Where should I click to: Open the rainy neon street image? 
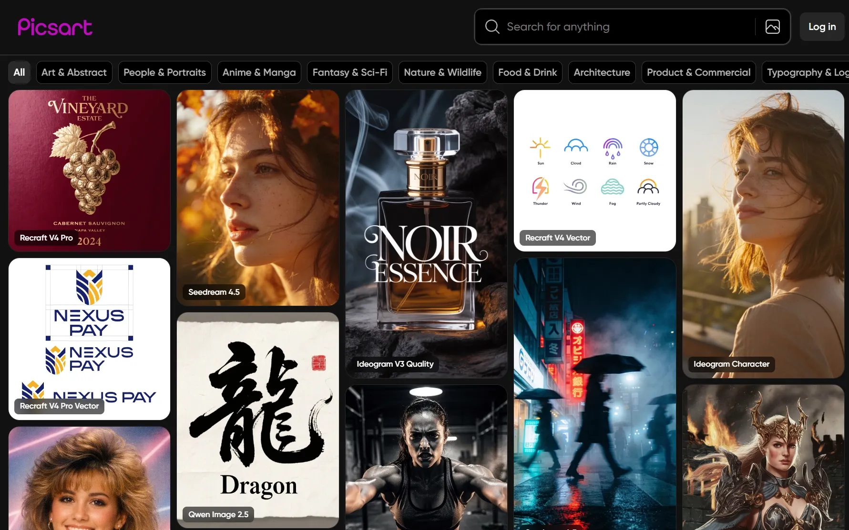click(x=595, y=394)
